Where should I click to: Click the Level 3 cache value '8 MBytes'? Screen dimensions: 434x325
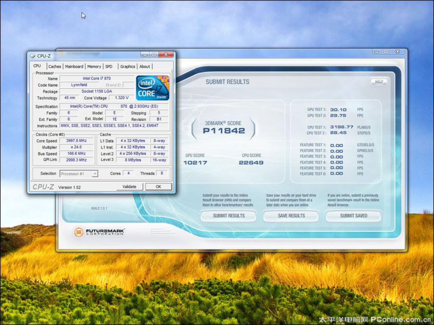[x=133, y=160]
